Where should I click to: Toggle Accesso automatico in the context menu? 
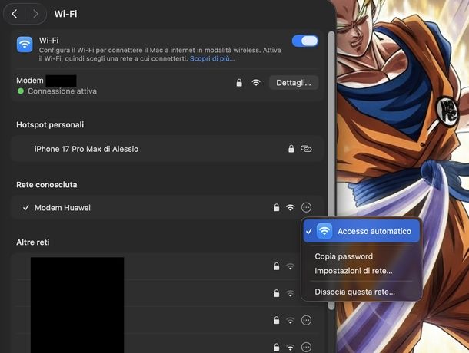point(361,231)
